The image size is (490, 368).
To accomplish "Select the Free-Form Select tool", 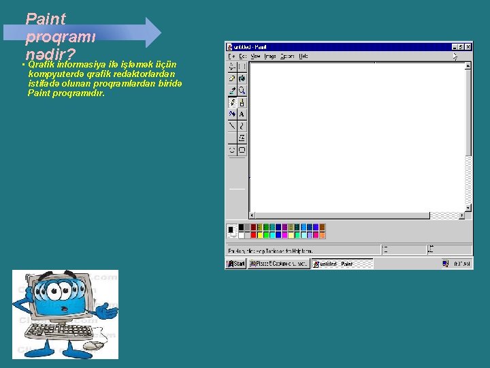I will [232, 67].
